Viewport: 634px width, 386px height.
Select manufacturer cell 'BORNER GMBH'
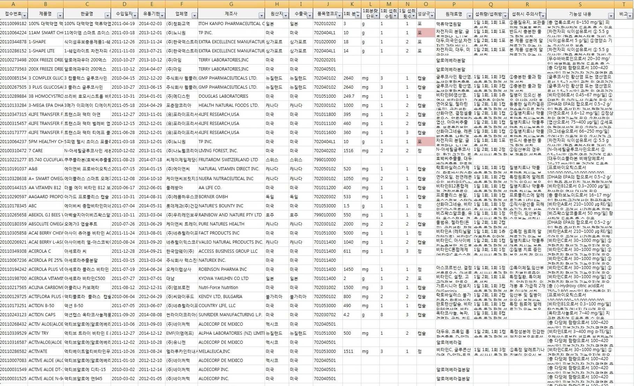[231, 197]
